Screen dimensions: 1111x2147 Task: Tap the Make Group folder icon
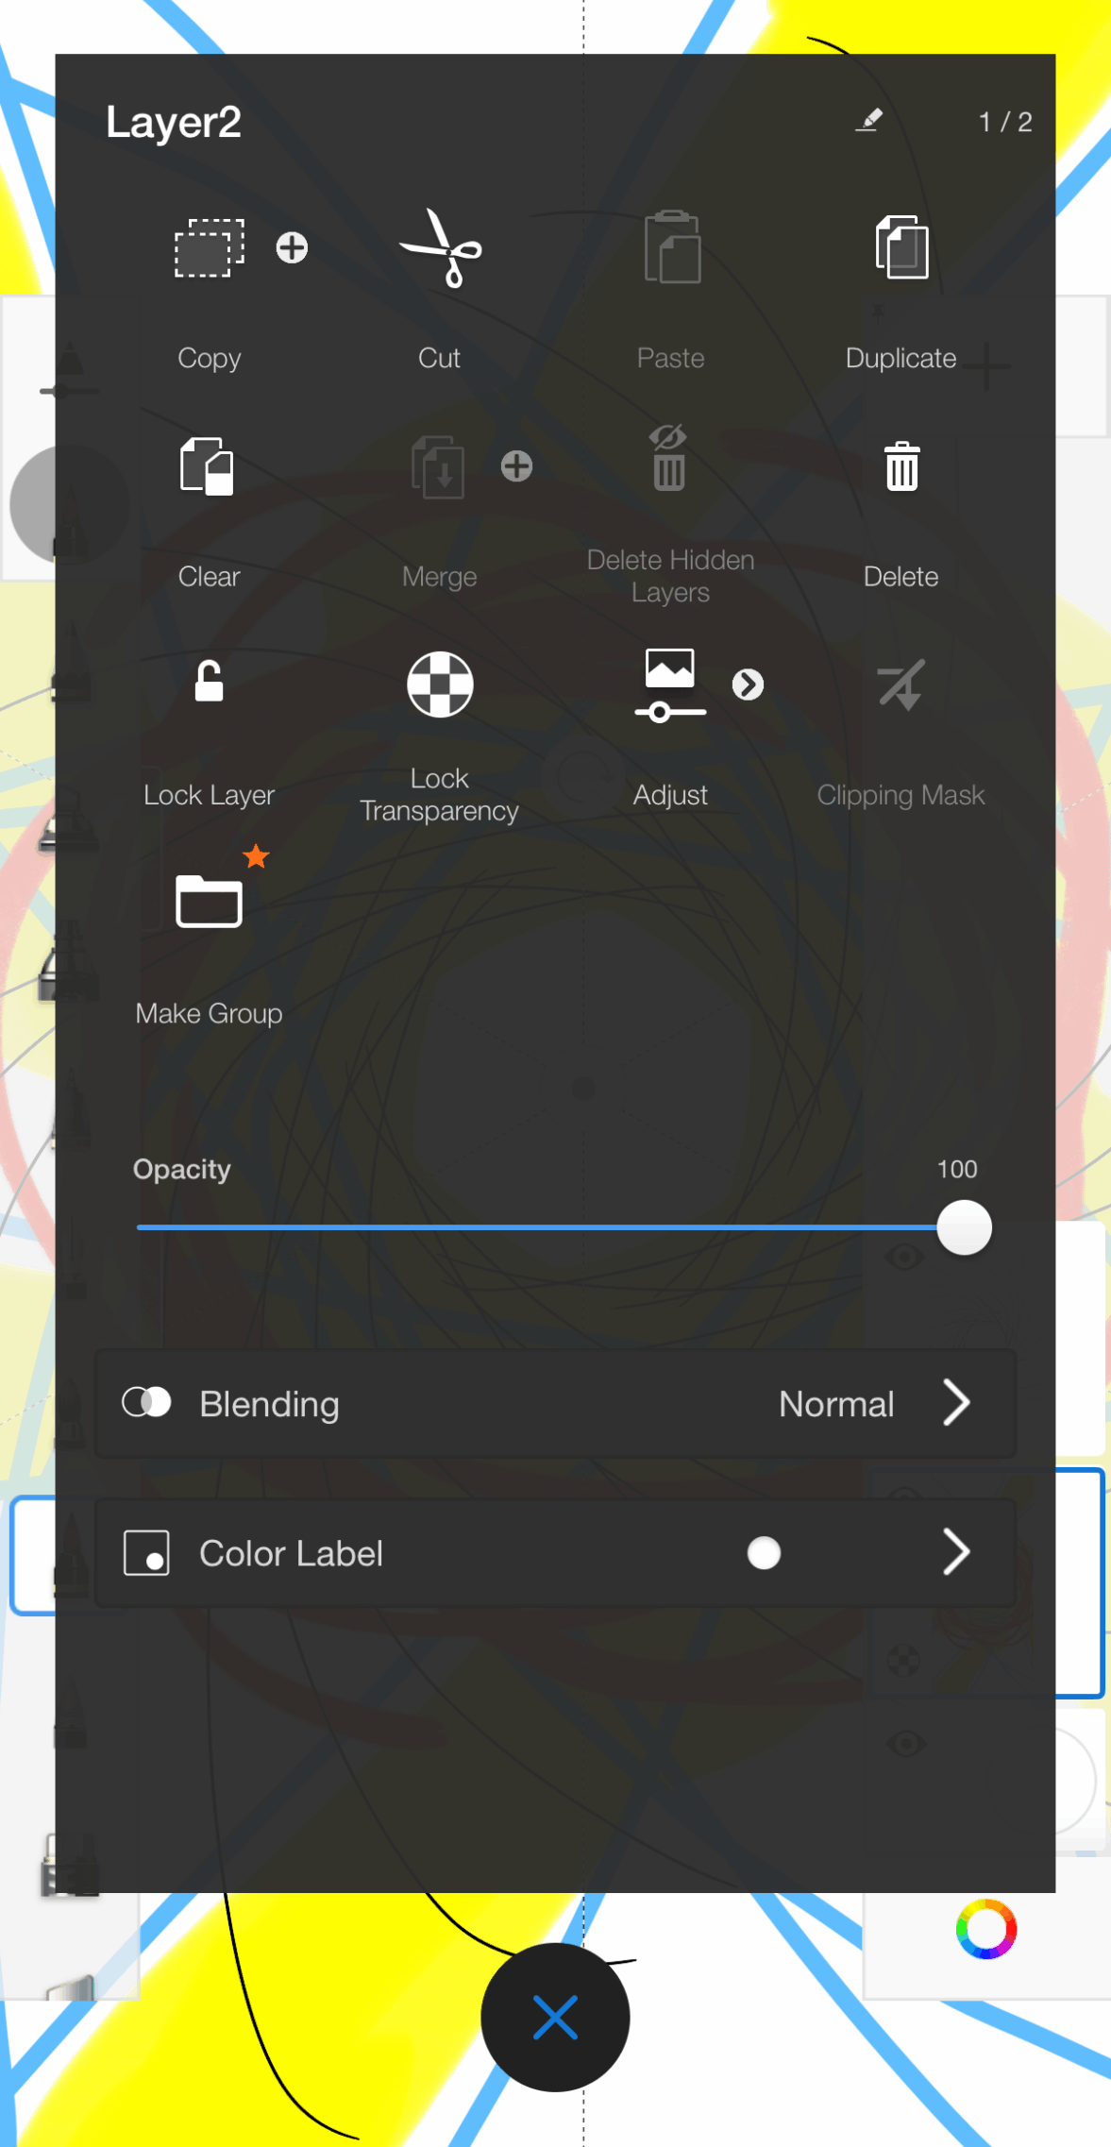click(209, 902)
